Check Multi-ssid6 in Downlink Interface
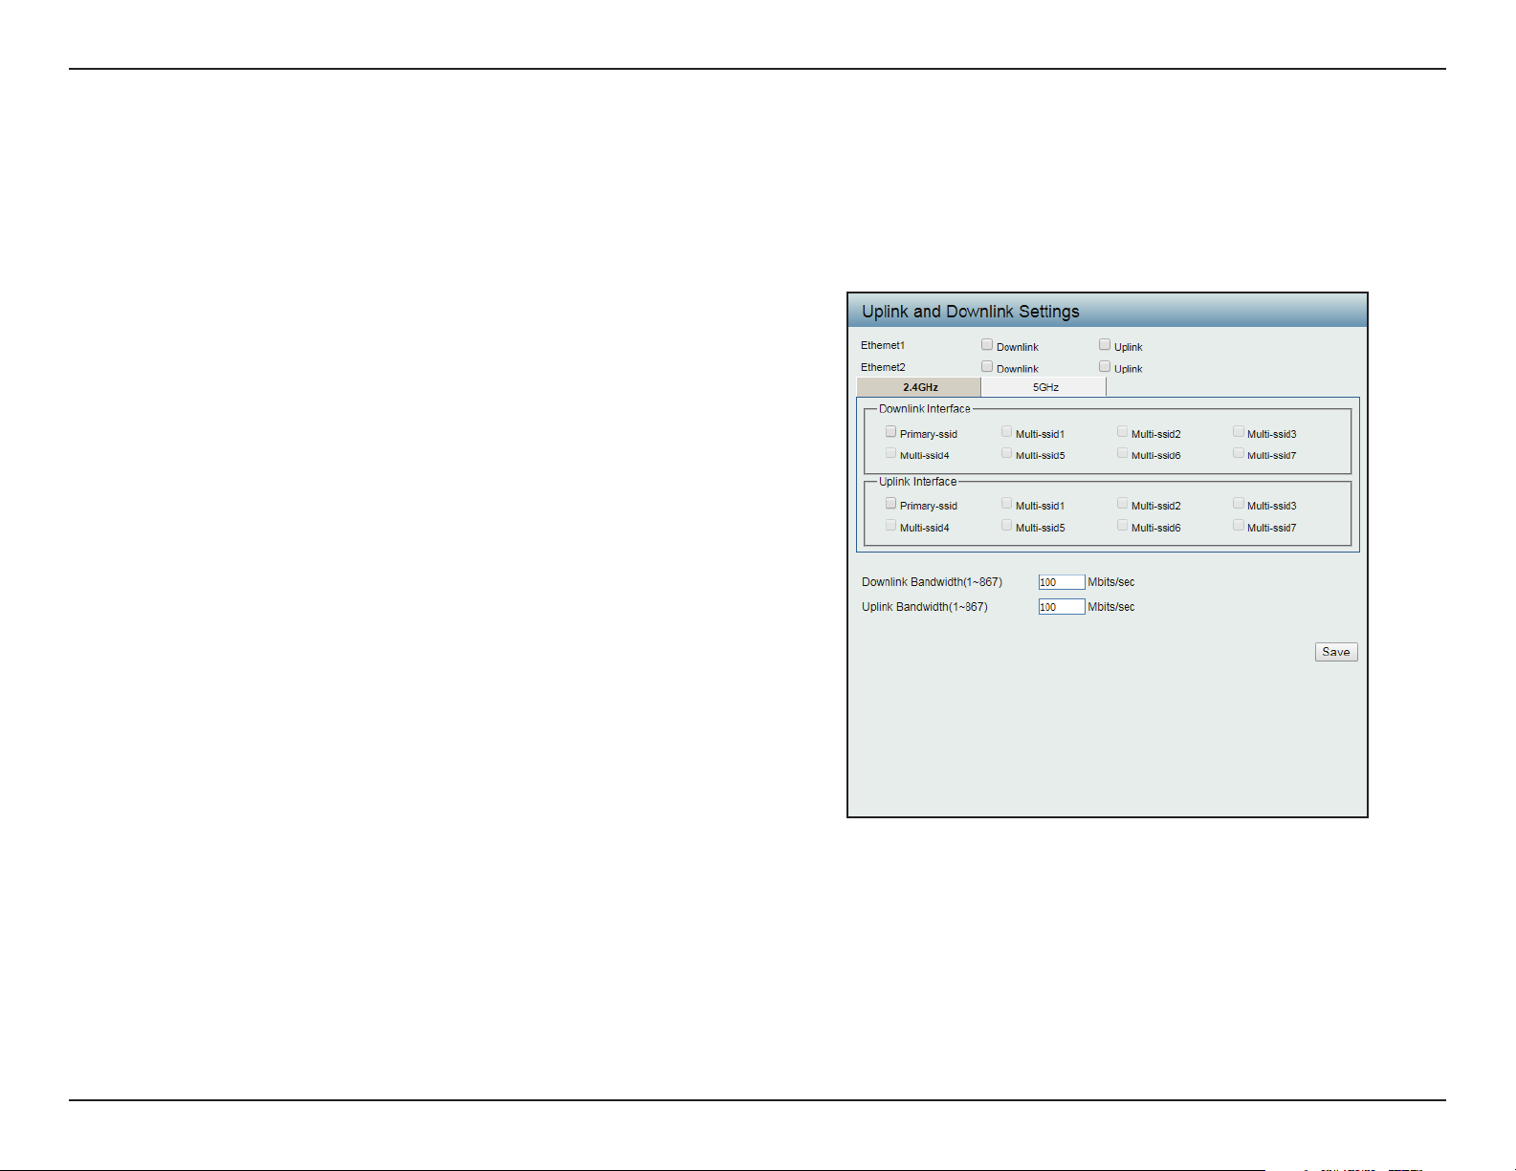The image size is (1516, 1171). [1122, 453]
